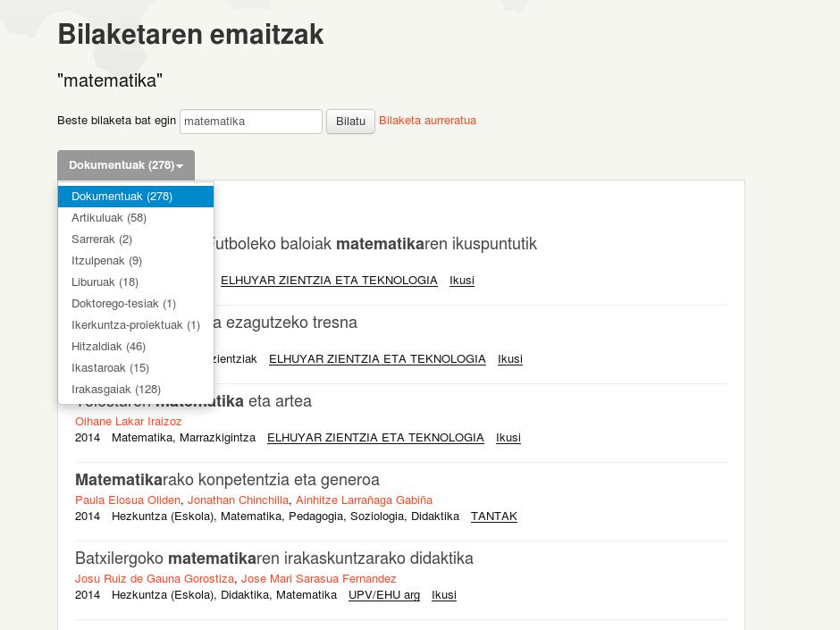Open the Dokumentuak (278) dropdown button
The image size is (840, 630).
coord(125,165)
